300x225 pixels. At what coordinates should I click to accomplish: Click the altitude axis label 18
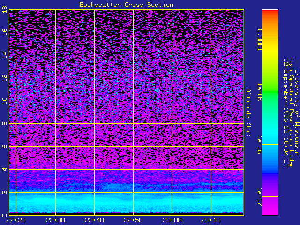[5, 9]
